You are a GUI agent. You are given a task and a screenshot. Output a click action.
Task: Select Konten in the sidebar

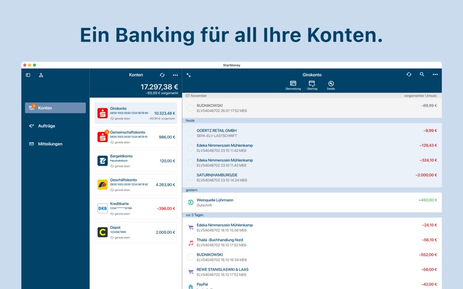[x=55, y=108]
